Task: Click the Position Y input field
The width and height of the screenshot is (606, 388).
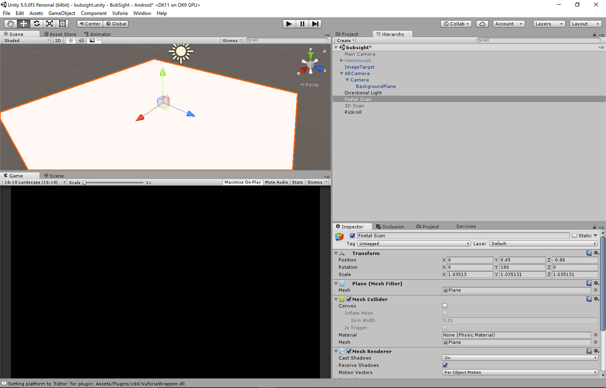Action: pyautogui.click(x=522, y=260)
